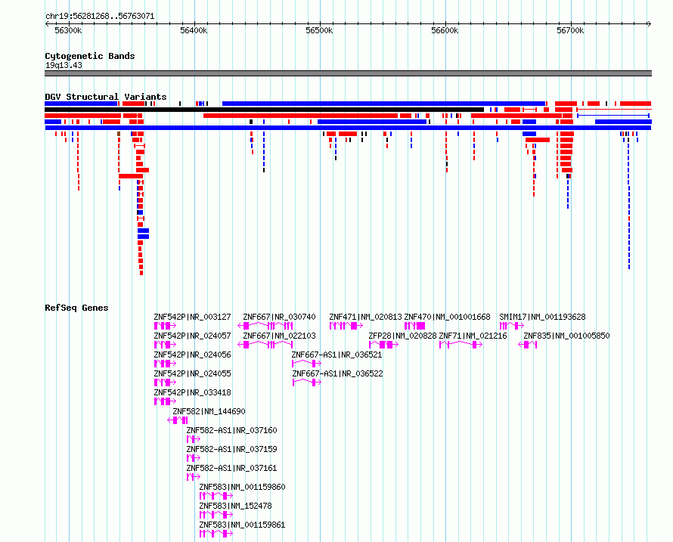Click the ZNF471|NM_020813 gene label
Screen dimensions: 673x542
(x=366, y=317)
